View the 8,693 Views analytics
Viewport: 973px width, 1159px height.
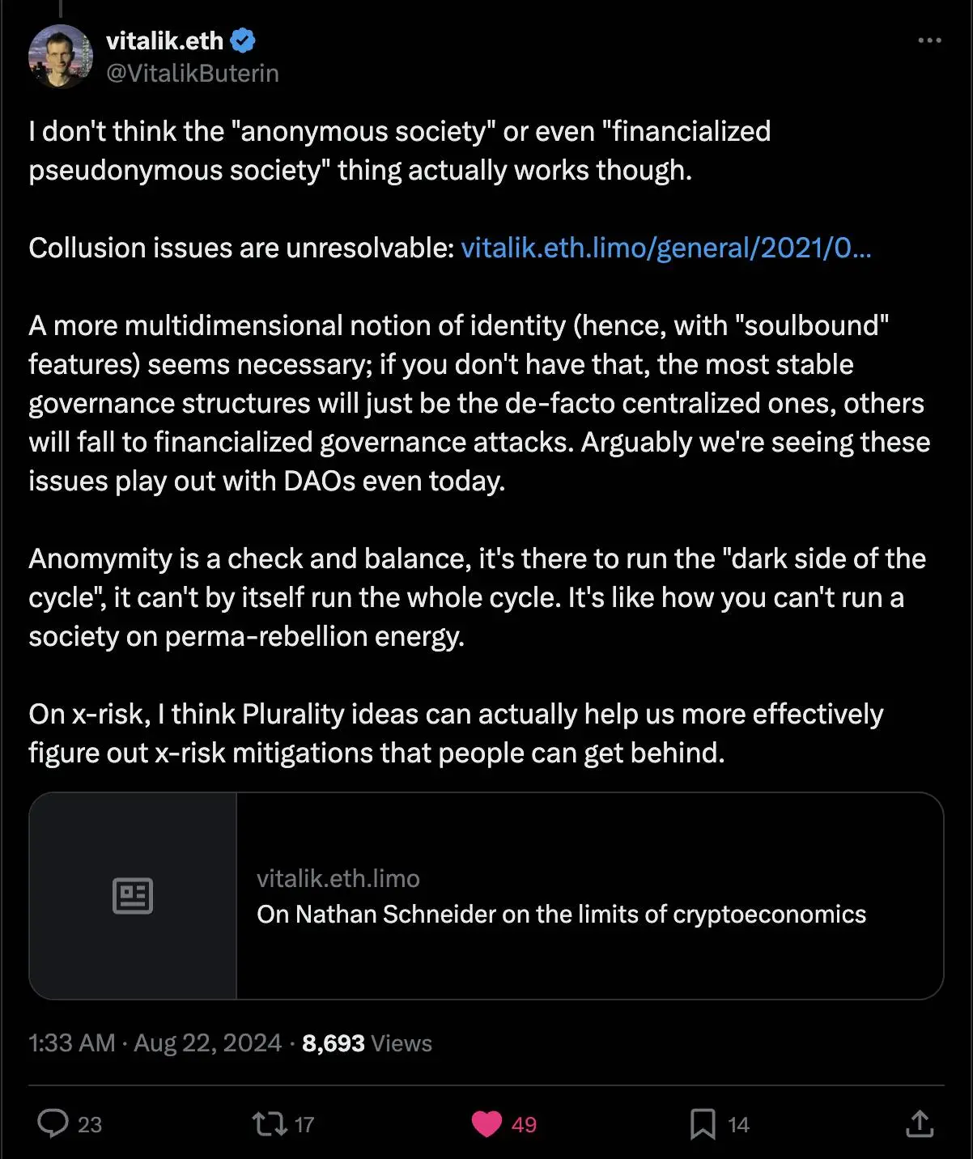pos(367,1042)
